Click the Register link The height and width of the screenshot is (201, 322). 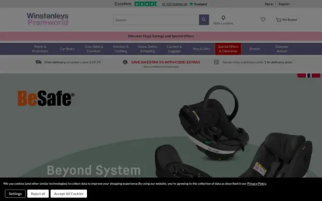click(x=284, y=4)
